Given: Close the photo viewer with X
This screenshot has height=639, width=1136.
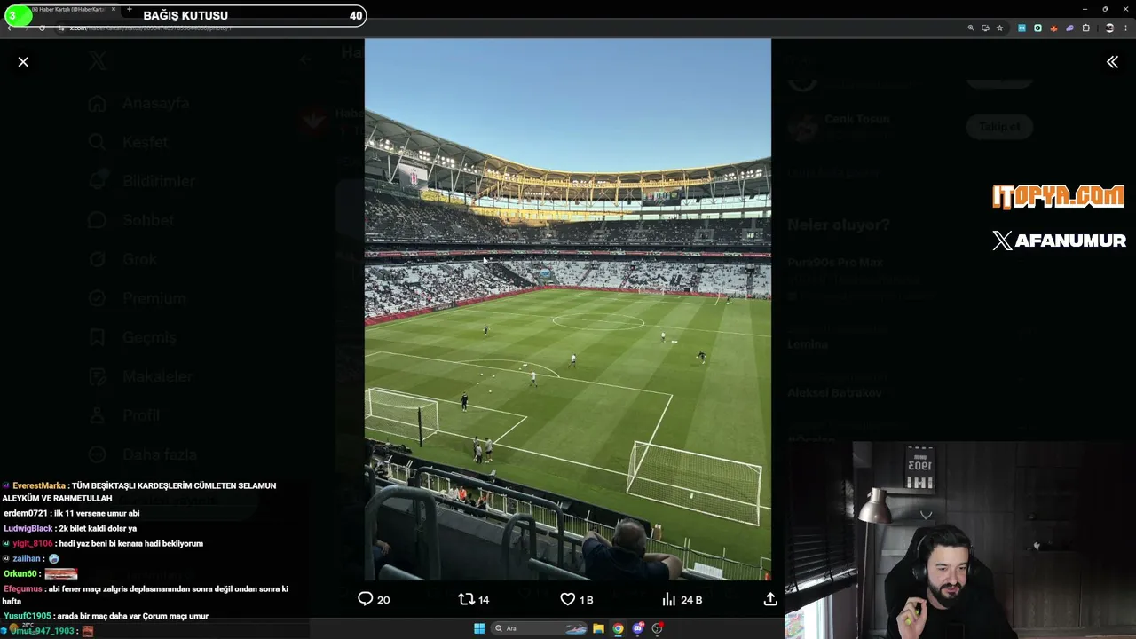Looking at the screenshot, I should click(23, 62).
